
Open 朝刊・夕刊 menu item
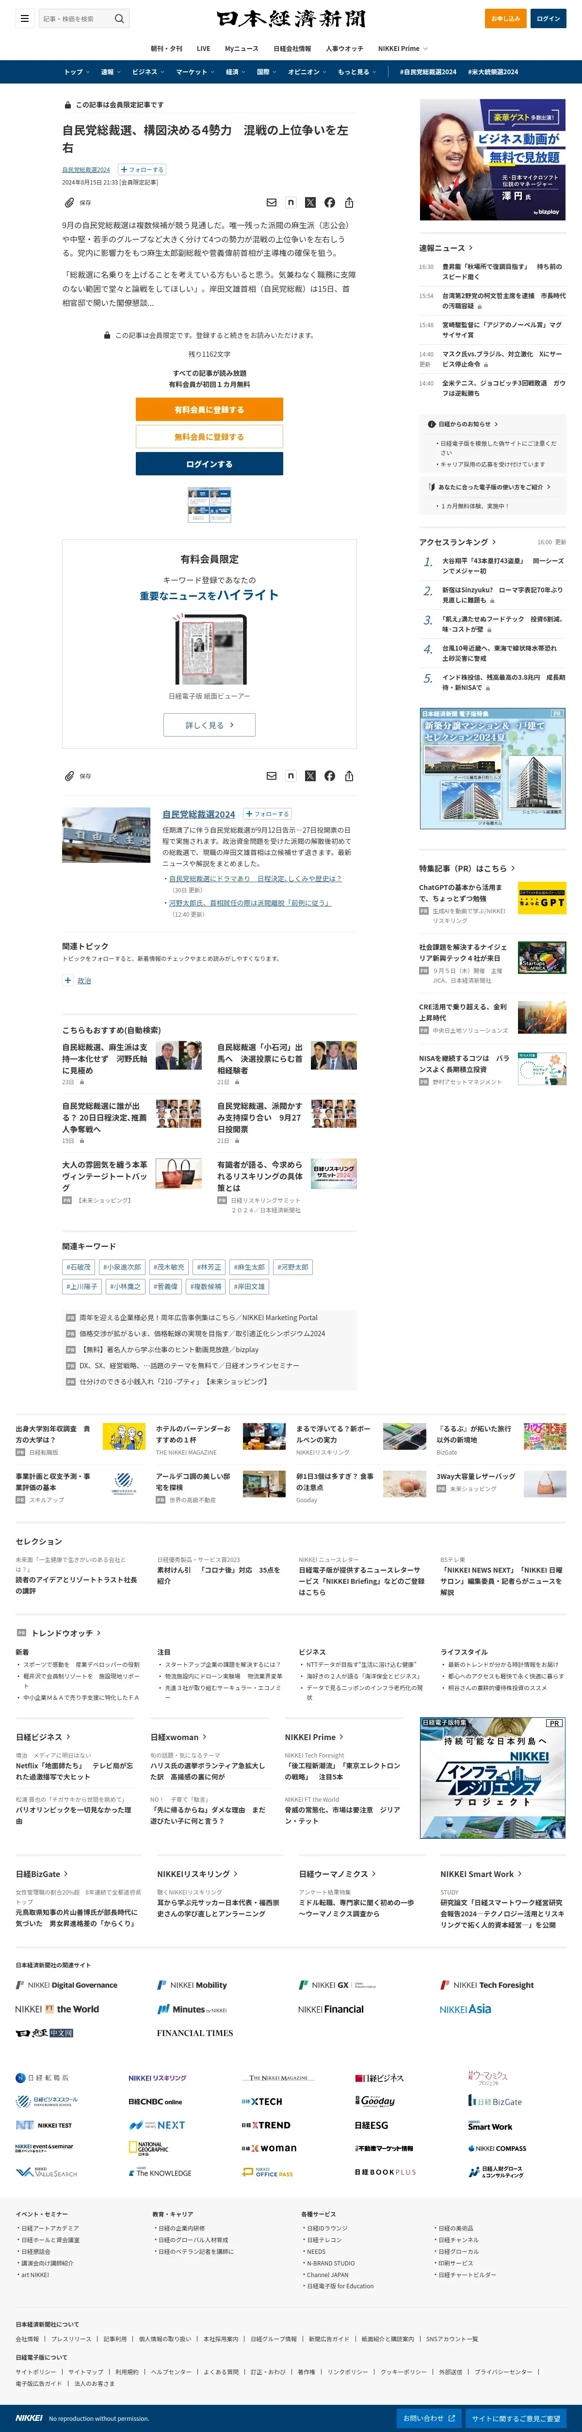[167, 48]
